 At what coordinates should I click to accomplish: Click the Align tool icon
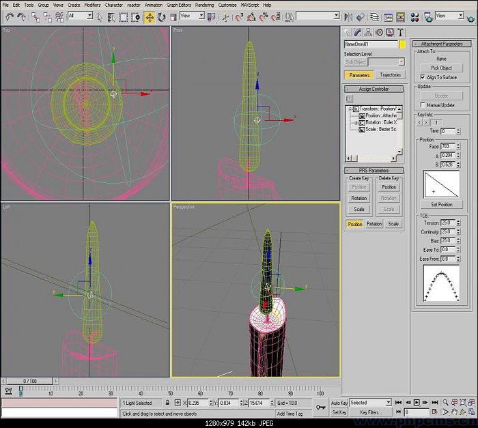click(x=361, y=17)
